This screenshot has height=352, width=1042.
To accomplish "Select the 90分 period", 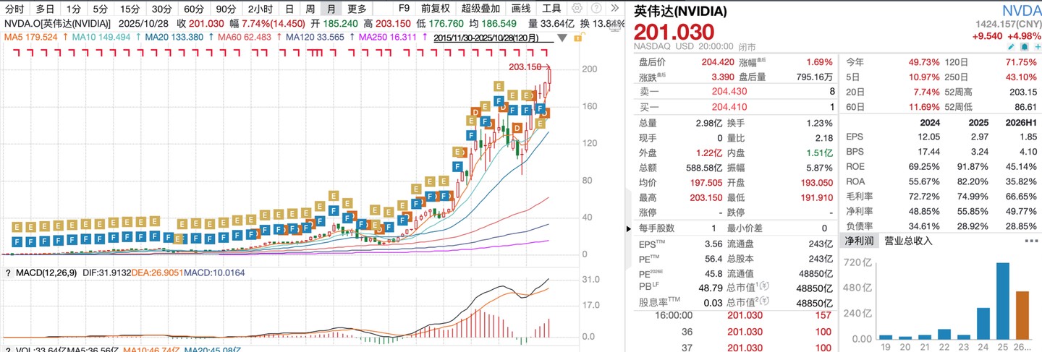I will pos(226,9).
